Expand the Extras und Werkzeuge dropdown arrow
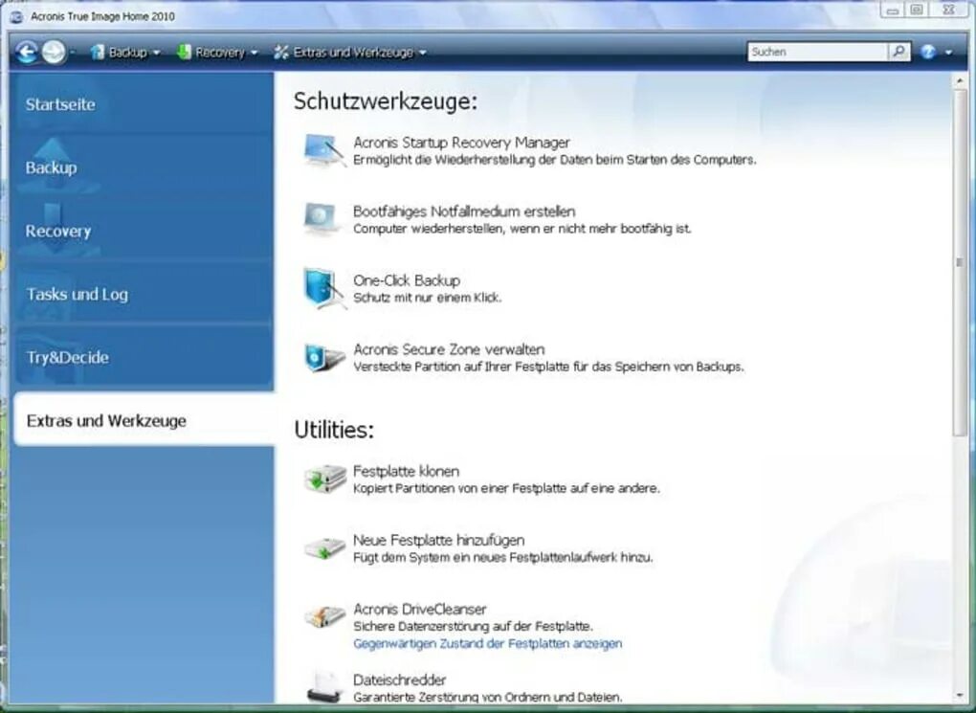This screenshot has width=976, height=713. coord(423,53)
